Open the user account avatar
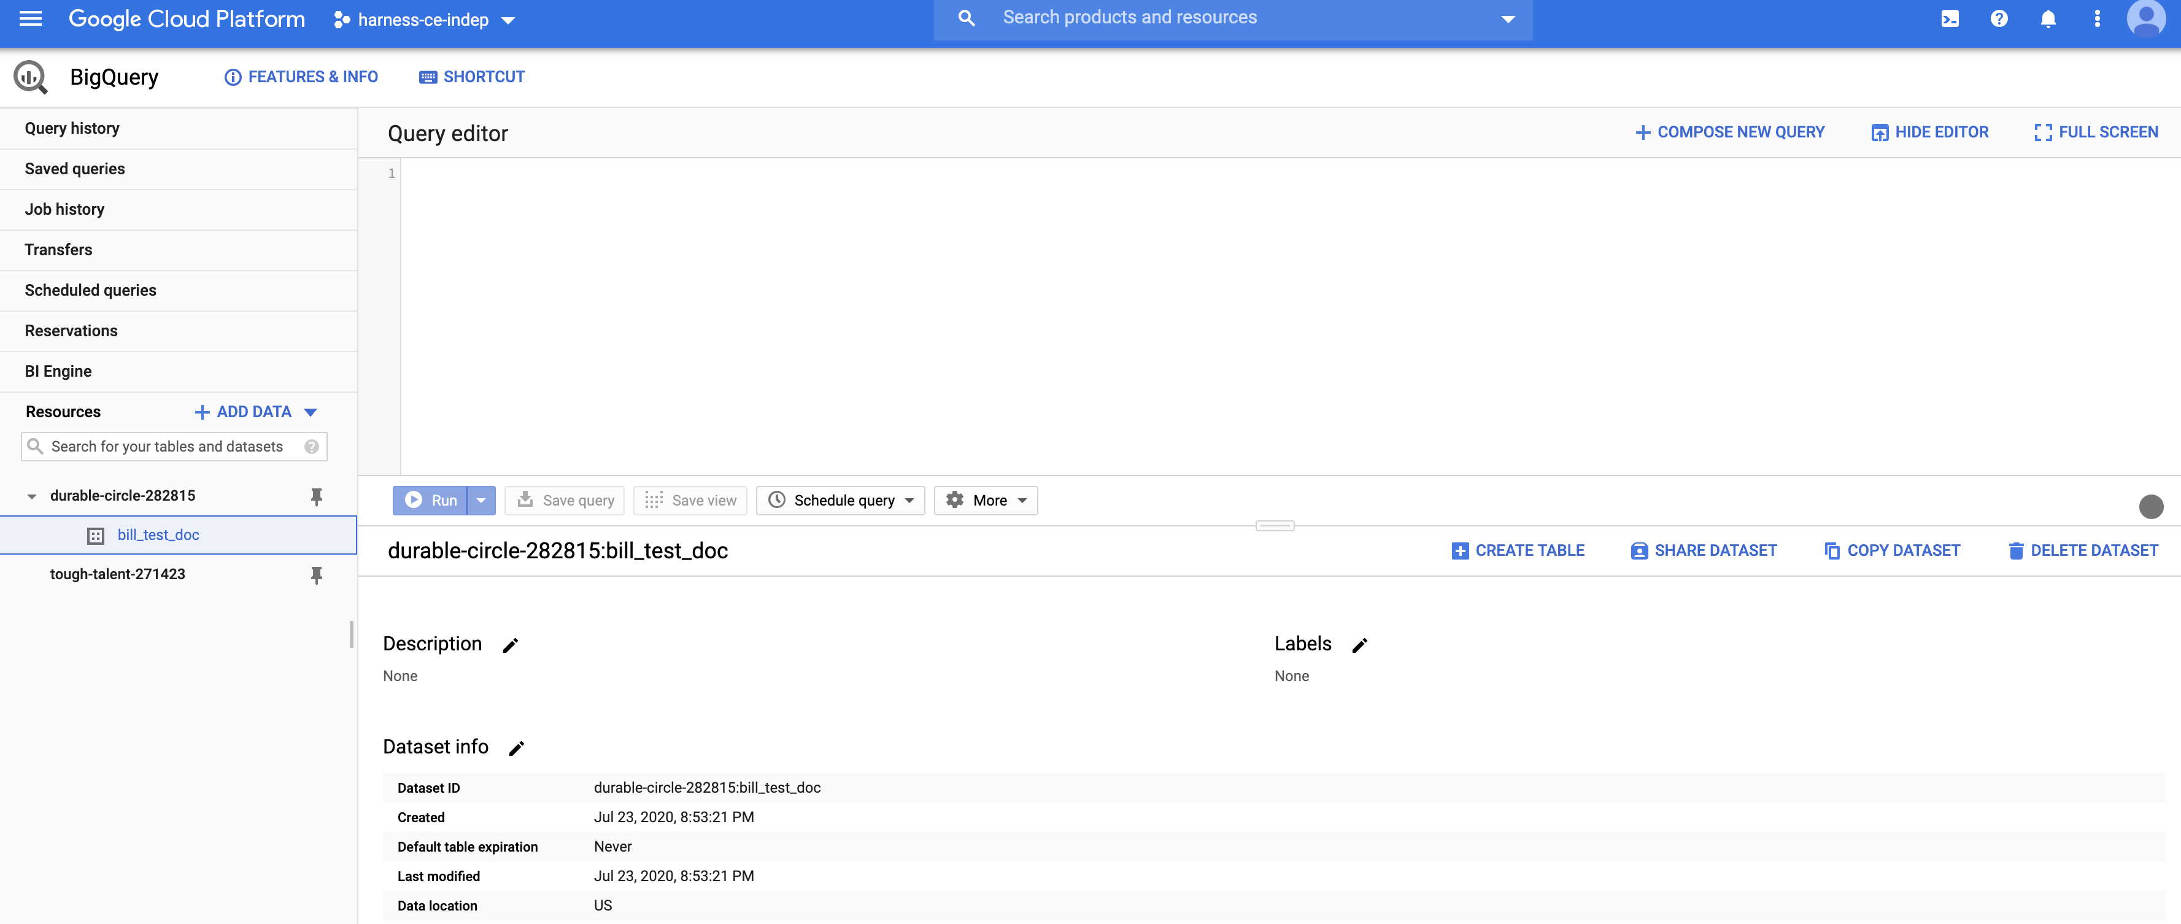The image size is (2181, 924). (x=2146, y=18)
